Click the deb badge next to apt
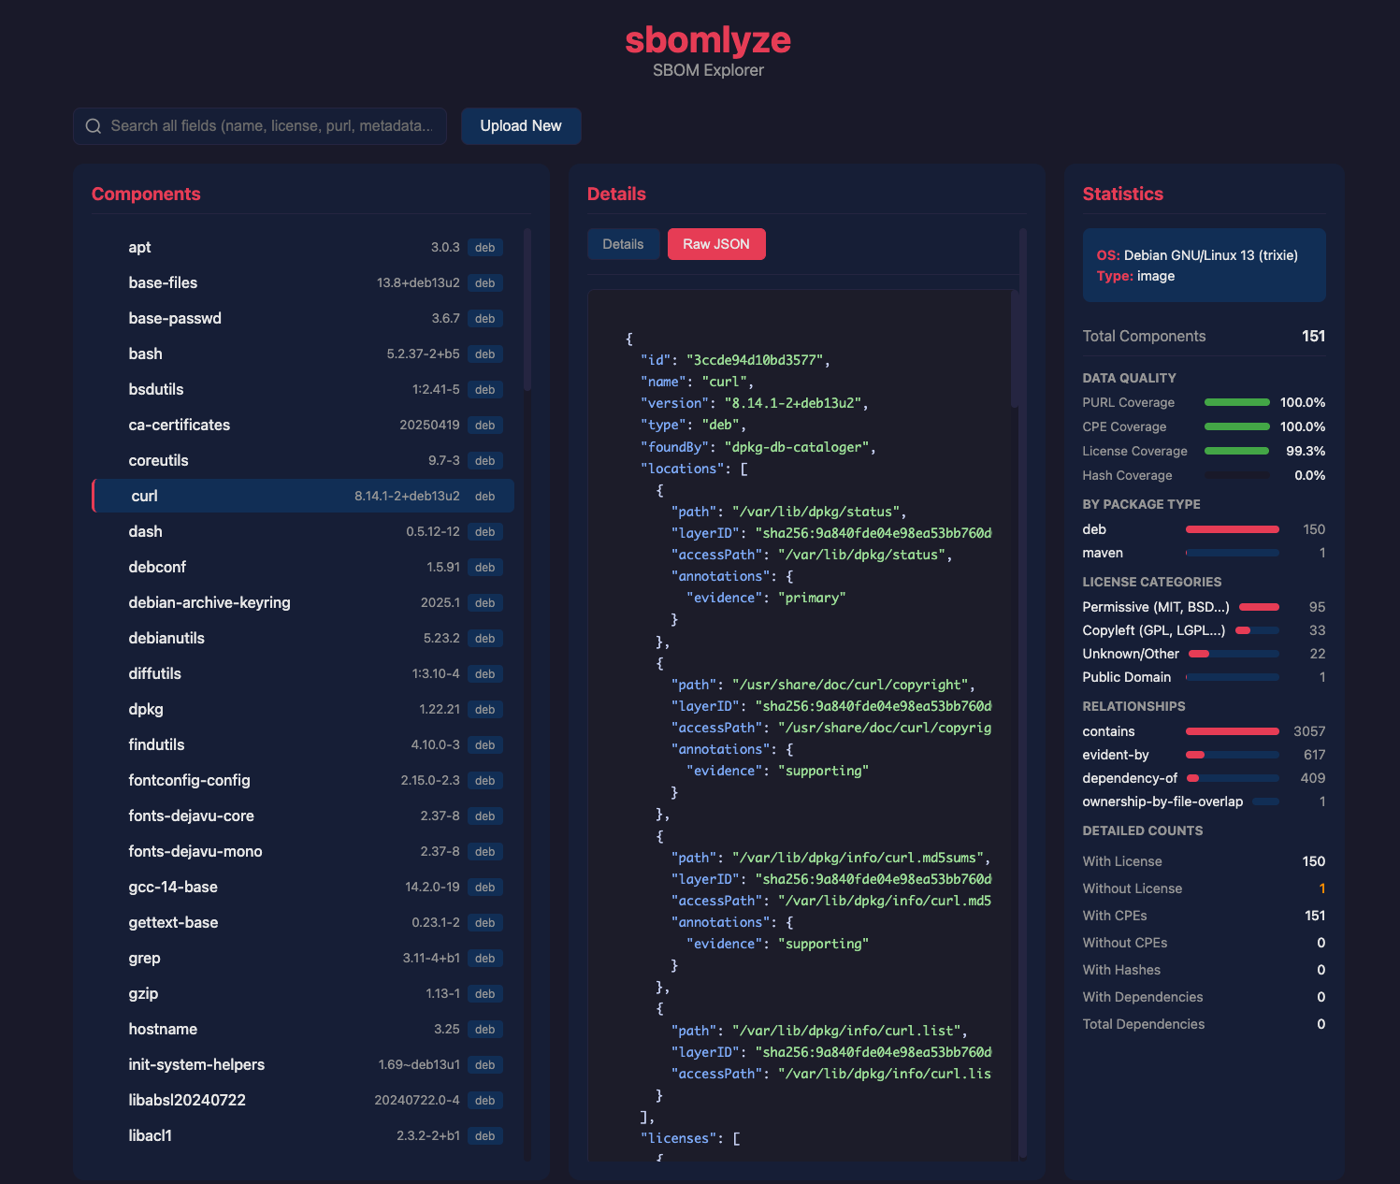 coord(484,248)
